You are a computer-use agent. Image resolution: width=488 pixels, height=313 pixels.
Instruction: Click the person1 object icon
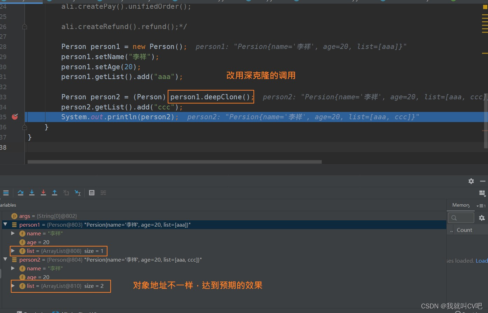point(14,225)
